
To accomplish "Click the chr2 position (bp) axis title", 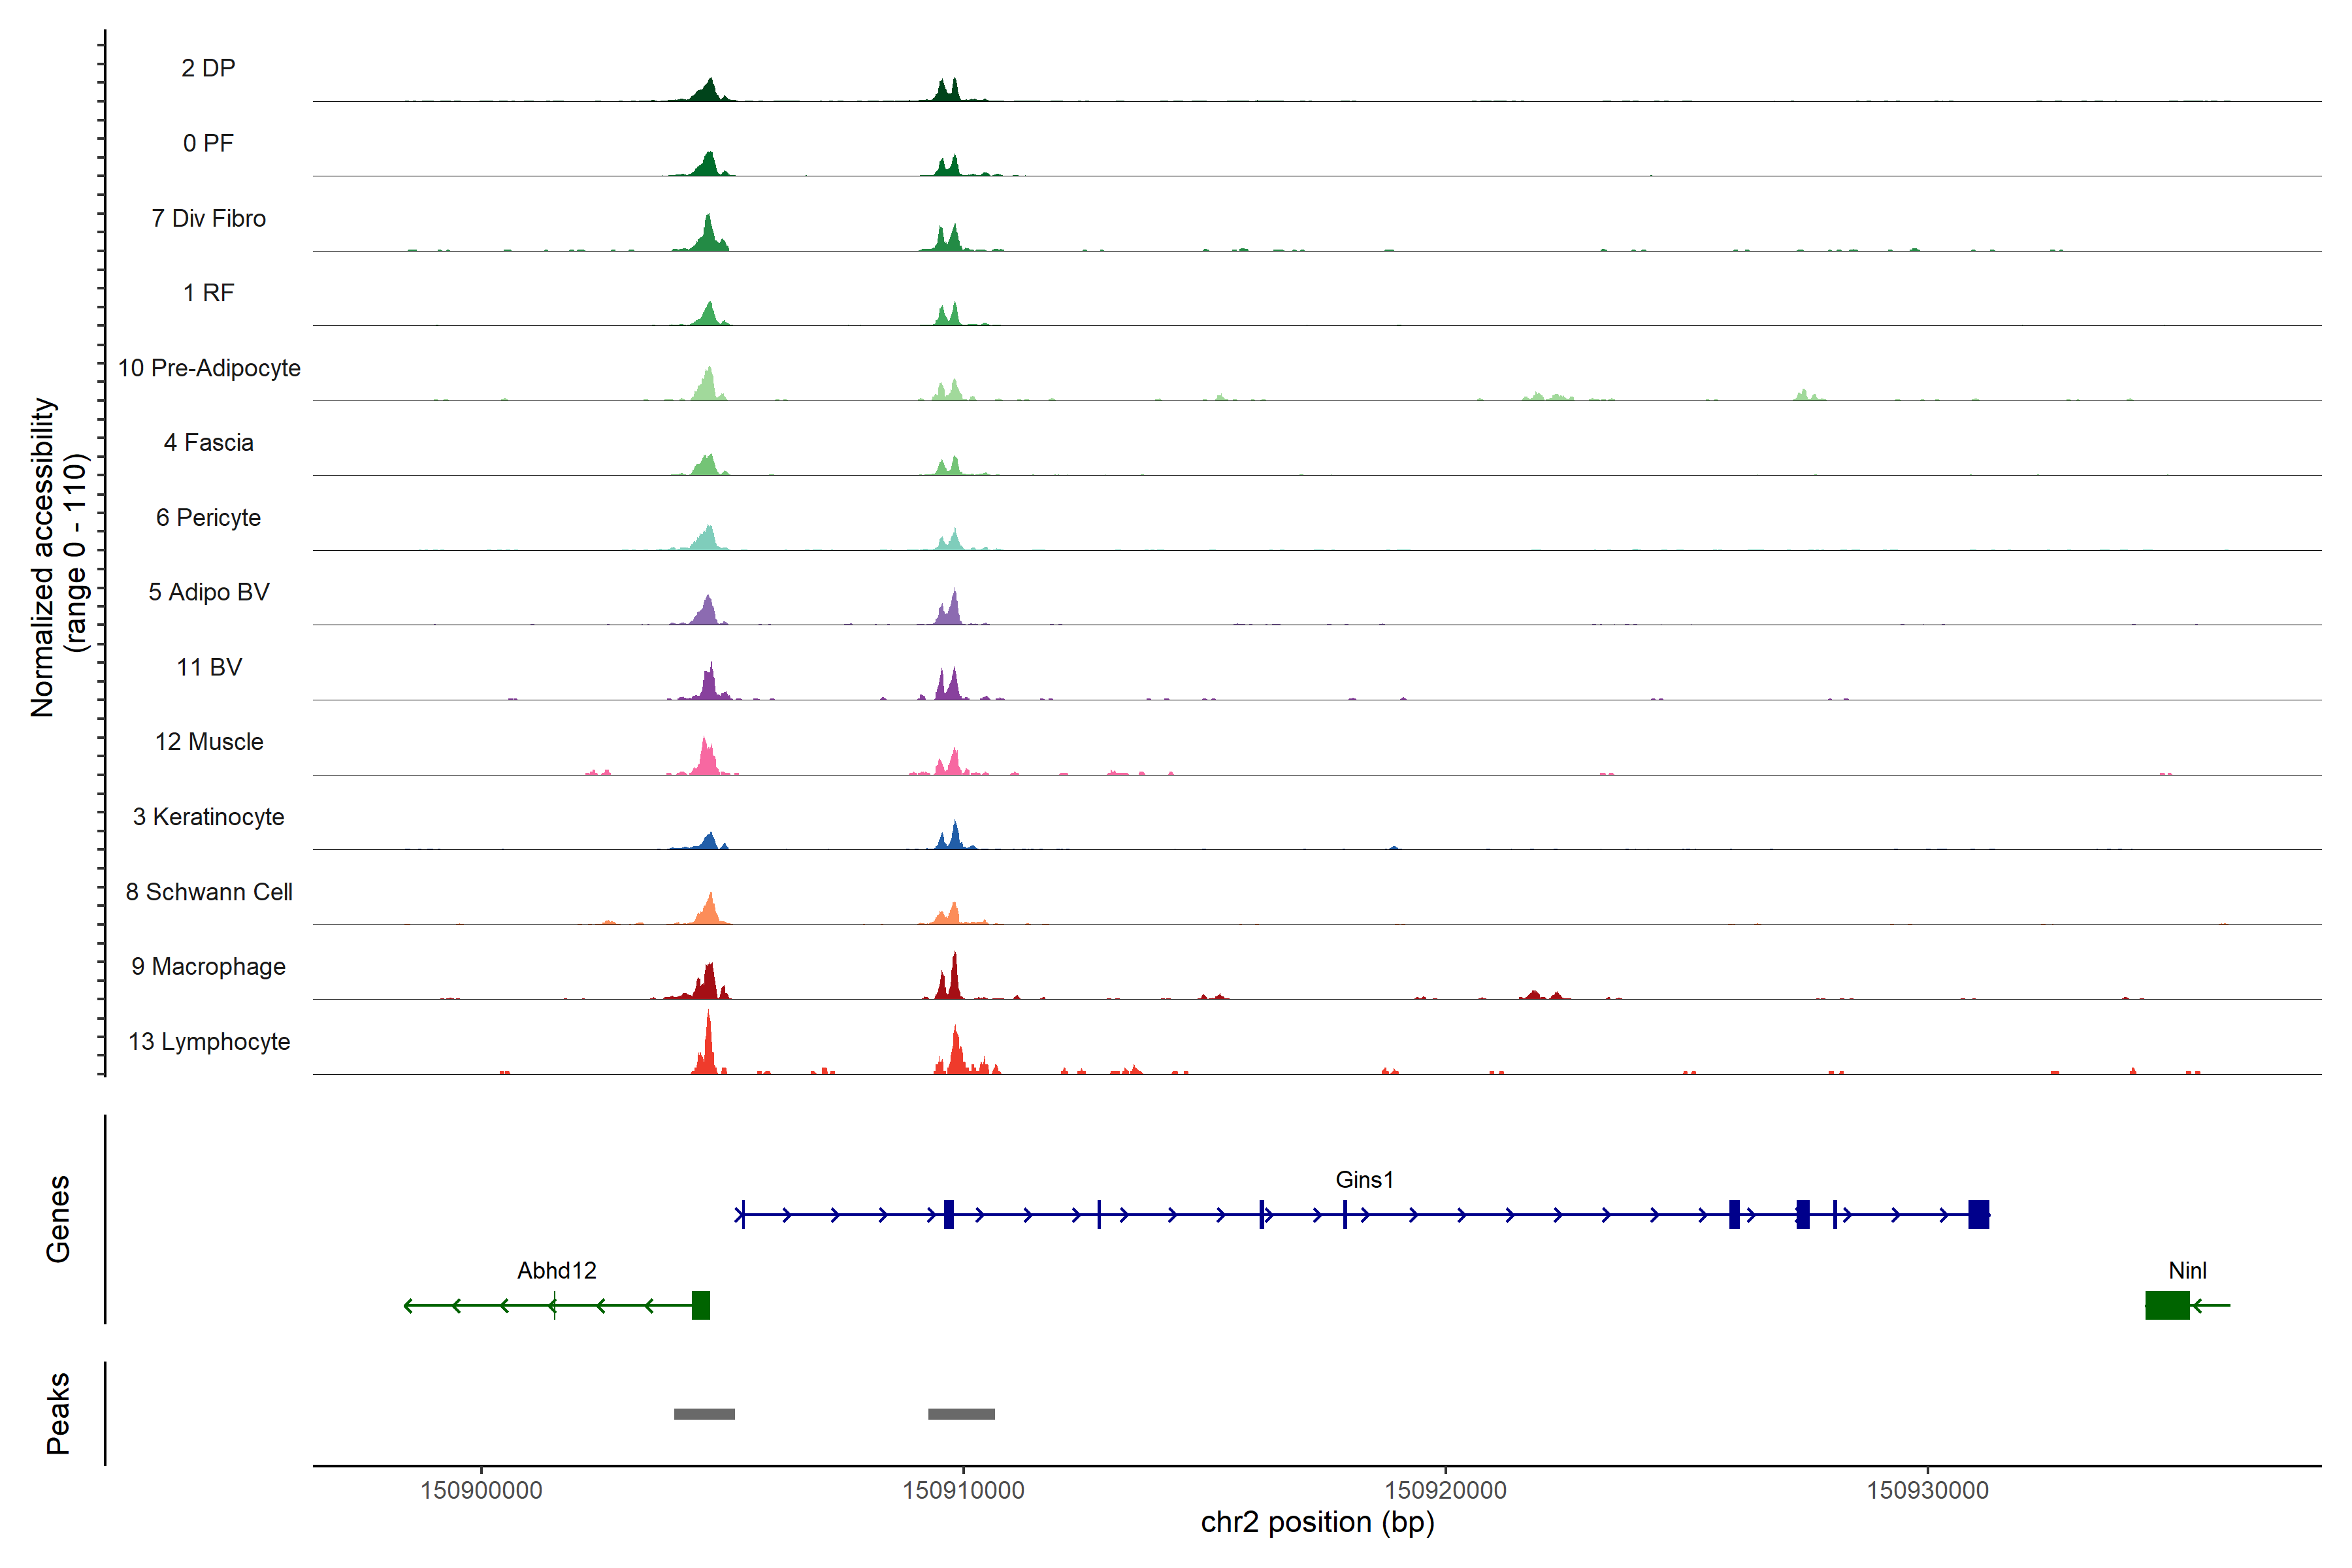I will 1317,1523.
